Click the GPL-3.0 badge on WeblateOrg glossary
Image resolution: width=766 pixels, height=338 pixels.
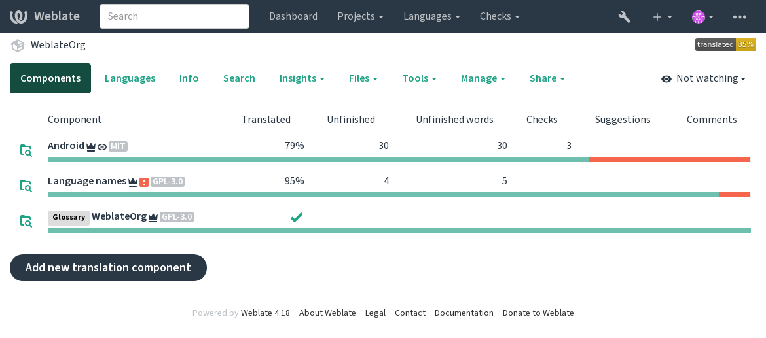pyautogui.click(x=177, y=217)
